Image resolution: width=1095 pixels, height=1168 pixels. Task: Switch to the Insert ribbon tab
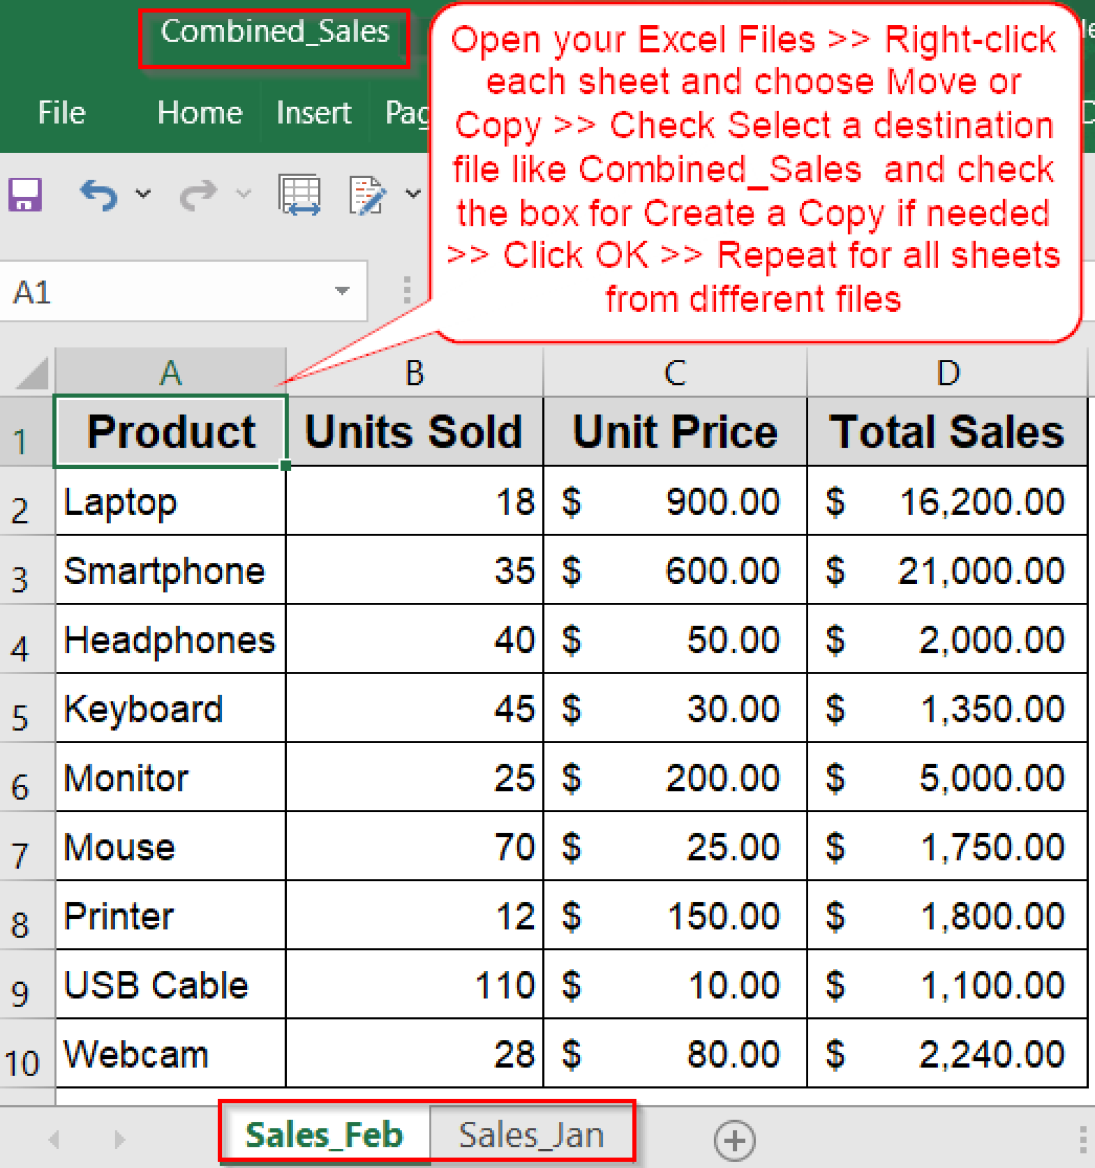click(314, 113)
